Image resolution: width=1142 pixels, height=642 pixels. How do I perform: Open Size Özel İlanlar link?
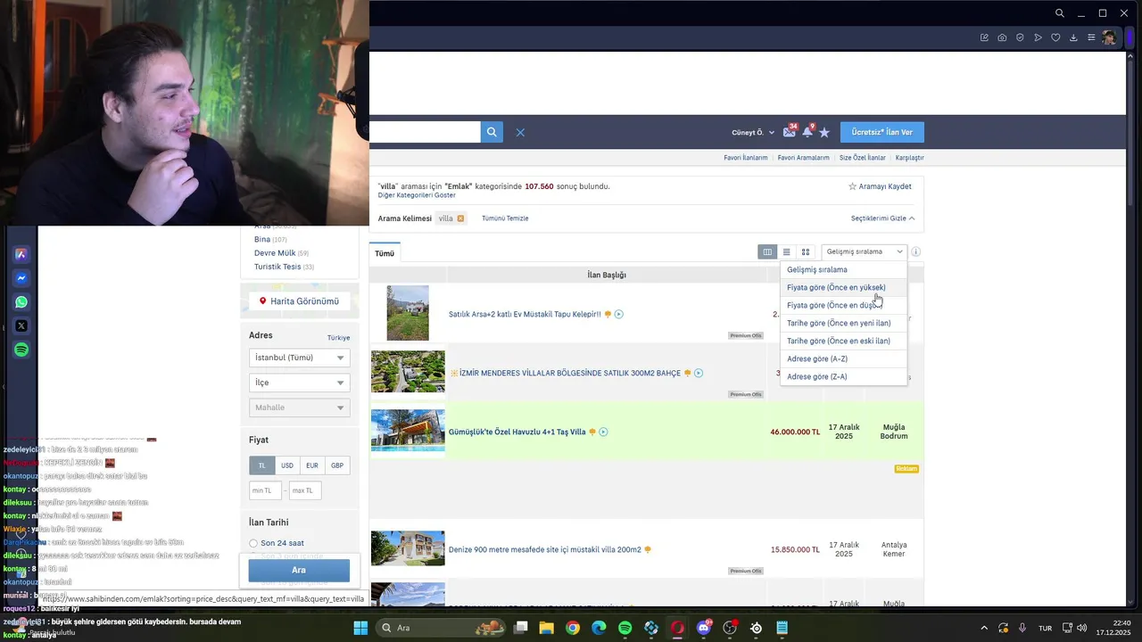click(863, 158)
